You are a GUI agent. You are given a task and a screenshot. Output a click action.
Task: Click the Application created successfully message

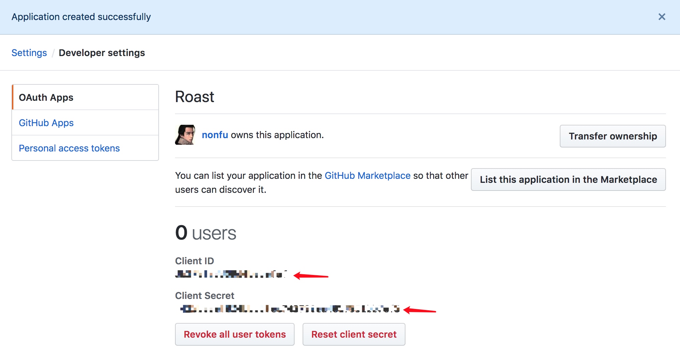81,17
